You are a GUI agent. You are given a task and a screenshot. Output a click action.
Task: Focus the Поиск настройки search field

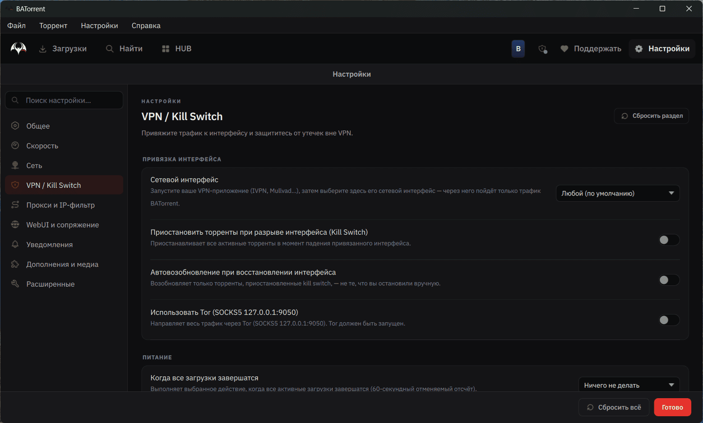point(64,100)
